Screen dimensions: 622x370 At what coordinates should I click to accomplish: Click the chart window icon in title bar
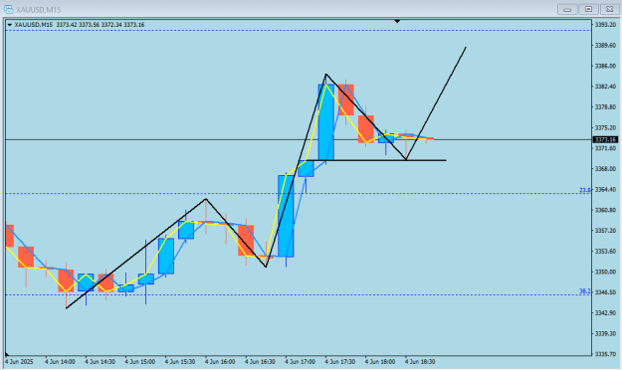(x=8, y=9)
